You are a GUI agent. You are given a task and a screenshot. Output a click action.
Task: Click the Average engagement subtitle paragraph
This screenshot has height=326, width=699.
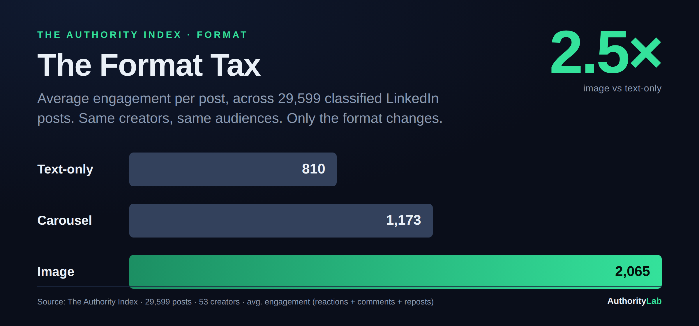coord(240,108)
